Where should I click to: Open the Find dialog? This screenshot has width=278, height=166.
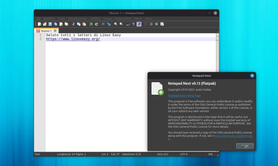[x=103, y=24]
